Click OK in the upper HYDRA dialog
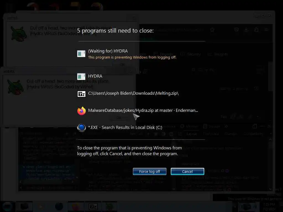 click(122, 65)
